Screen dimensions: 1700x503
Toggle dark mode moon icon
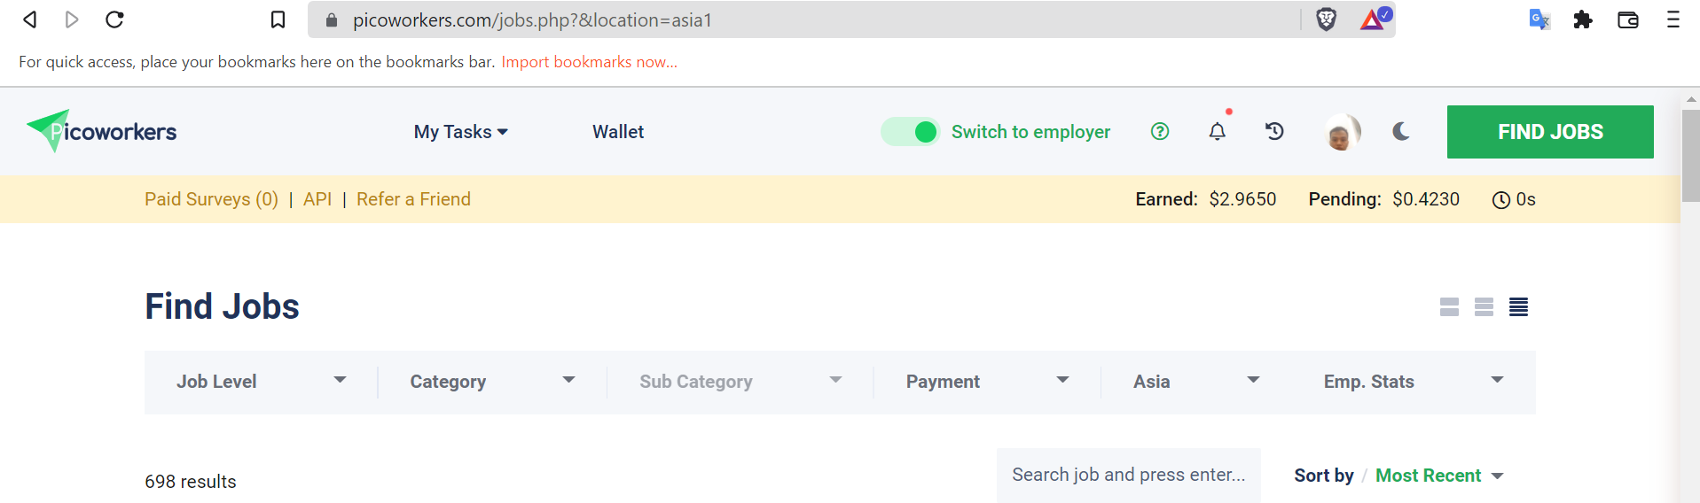coord(1401,132)
